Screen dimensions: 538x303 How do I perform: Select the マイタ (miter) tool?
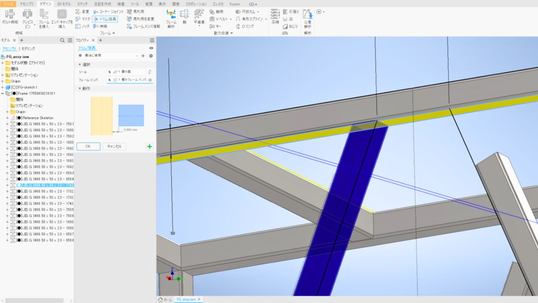pyautogui.click(x=83, y=19)
